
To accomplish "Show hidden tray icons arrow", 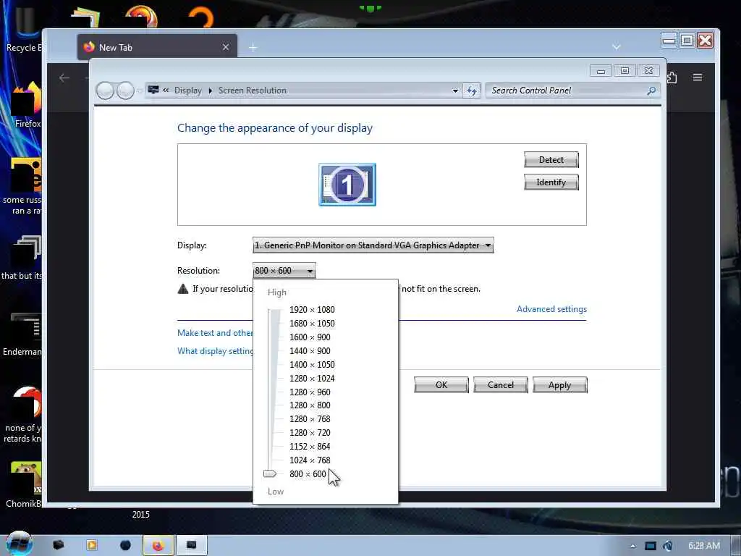I will point(632,546).
